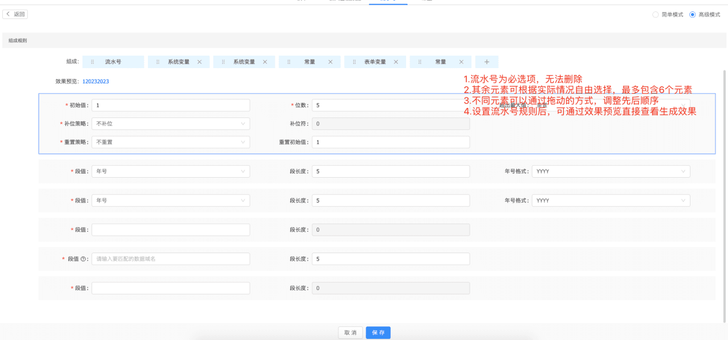
Task: Click the disabled 补位符 field
Action: 391,124
